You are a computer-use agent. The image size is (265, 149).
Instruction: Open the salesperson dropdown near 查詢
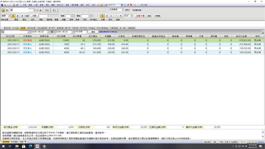click(x=123, y=10)
